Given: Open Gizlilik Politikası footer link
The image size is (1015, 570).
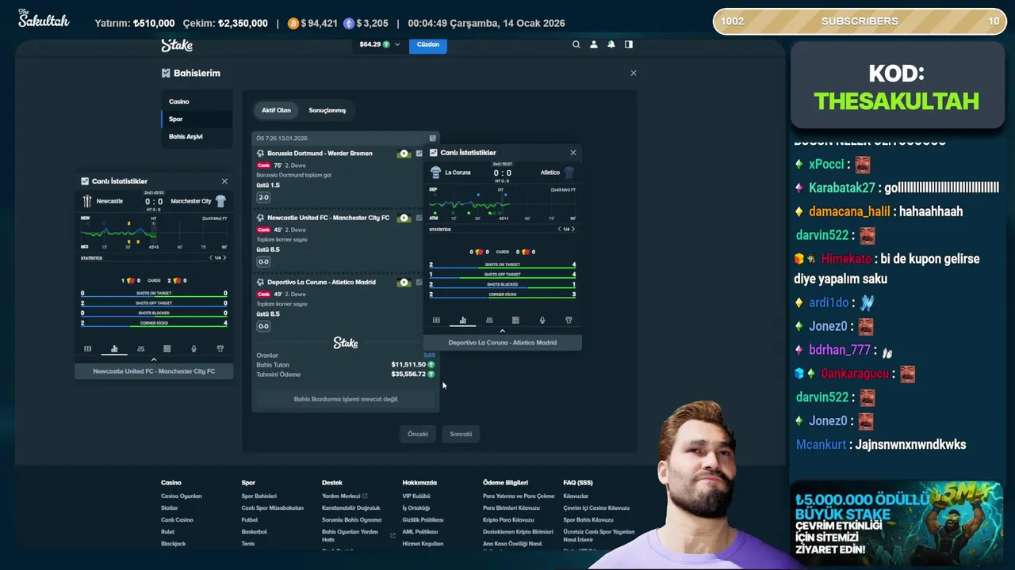Looking at the screenshot, I should [423, 520].
